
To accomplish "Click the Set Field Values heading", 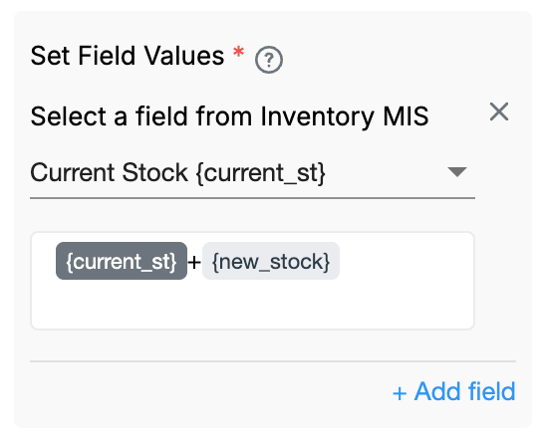I will tap(128, 56).
